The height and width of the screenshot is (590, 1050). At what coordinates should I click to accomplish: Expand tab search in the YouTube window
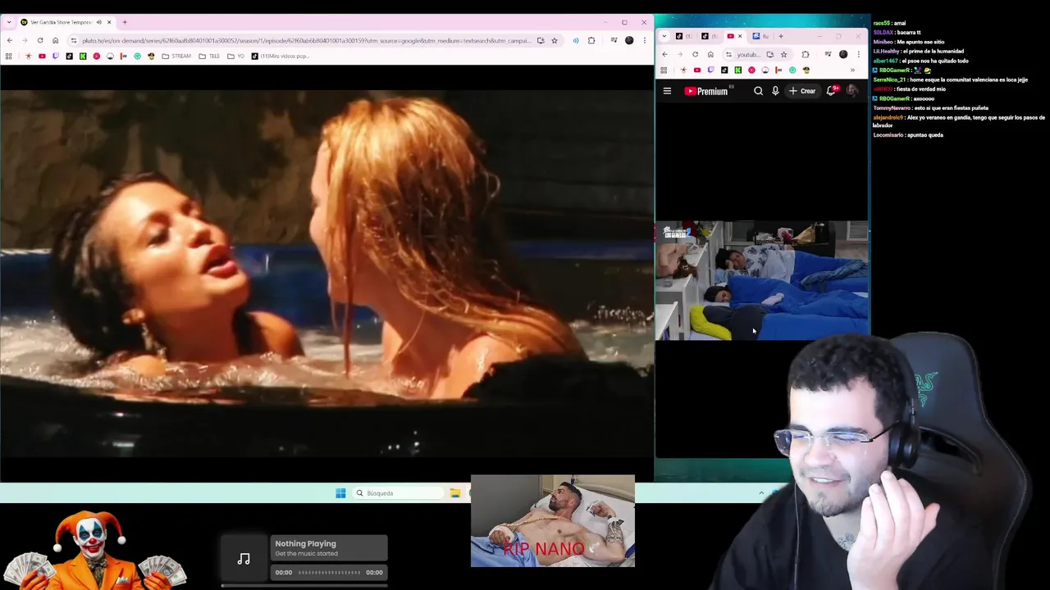664,36
